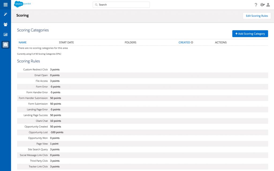Click the magnifier icon in the search box
This screenshot has width=274, height=171.
click(96, 5)
